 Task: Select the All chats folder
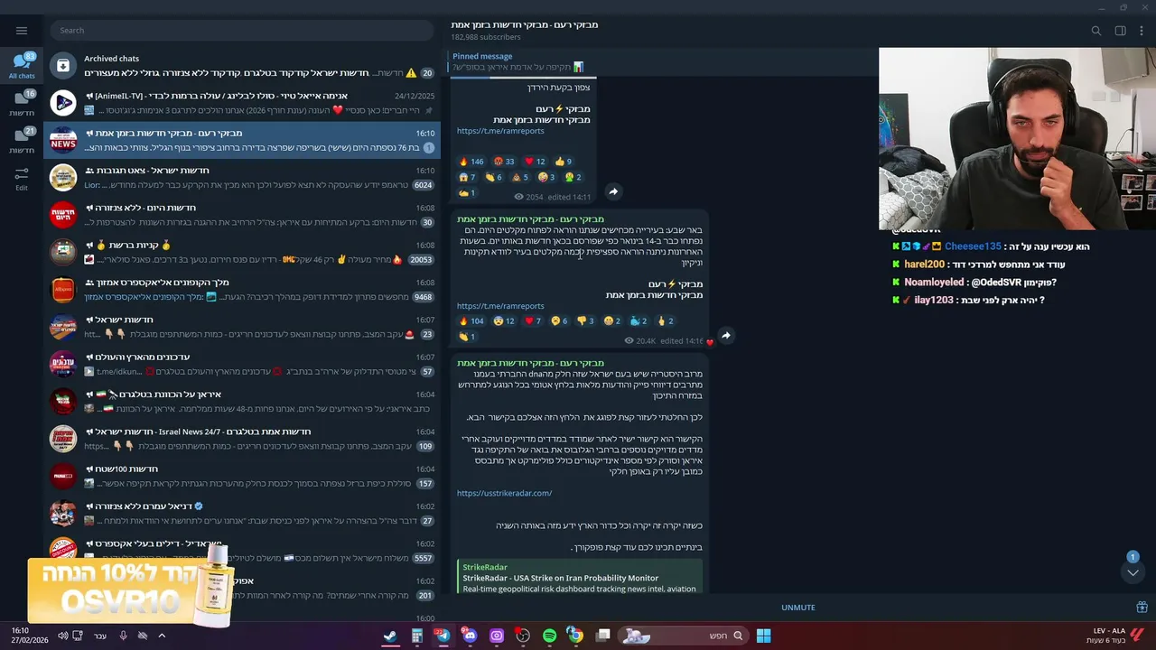click(x=22, y=67)
